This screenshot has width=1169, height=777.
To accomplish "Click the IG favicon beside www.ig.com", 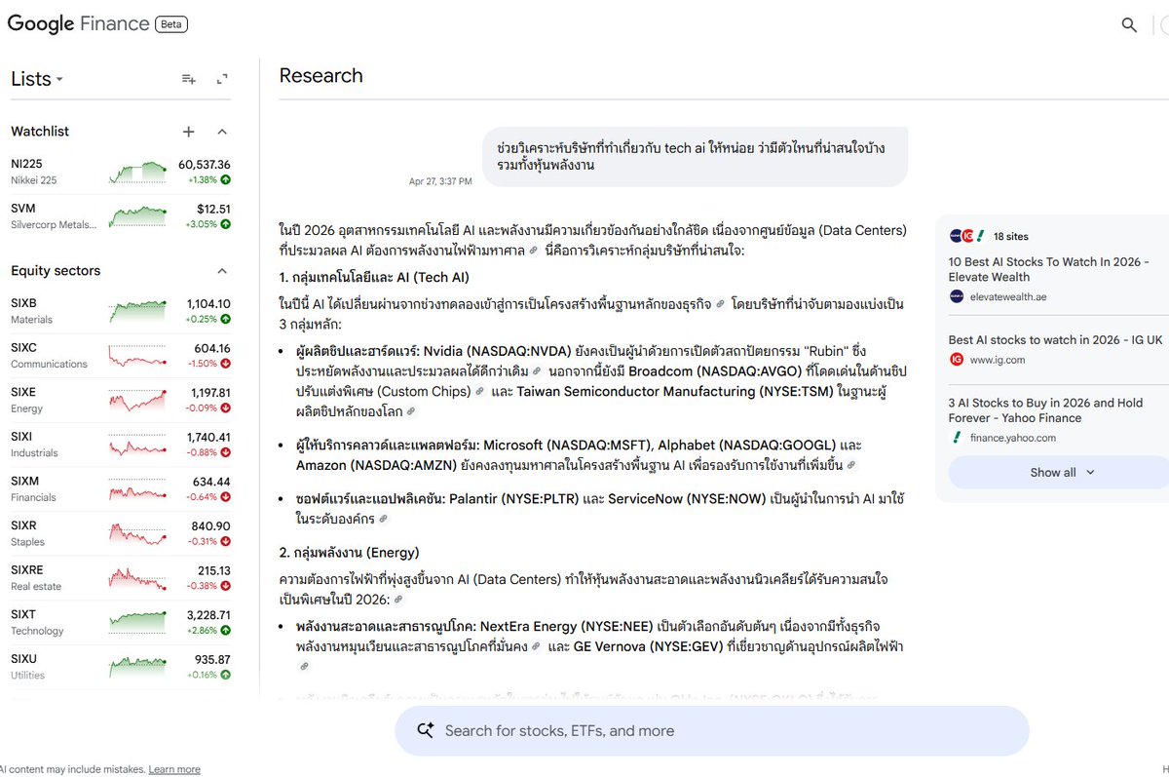I will 956,360.
